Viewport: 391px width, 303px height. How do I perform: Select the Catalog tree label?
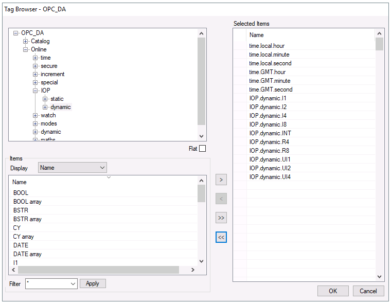click(x=40, y=41)
